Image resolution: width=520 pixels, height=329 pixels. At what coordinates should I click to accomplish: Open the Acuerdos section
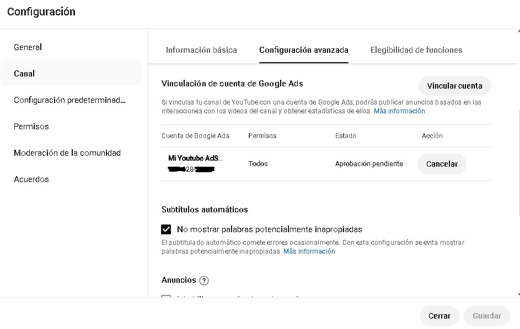point(31,179)
